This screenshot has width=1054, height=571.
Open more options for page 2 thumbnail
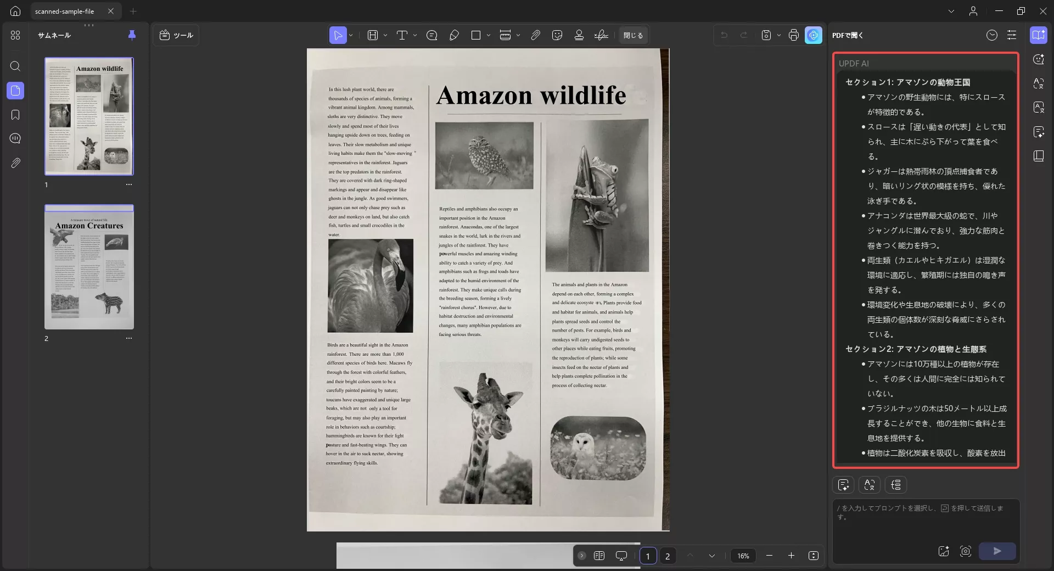(129, 338)
